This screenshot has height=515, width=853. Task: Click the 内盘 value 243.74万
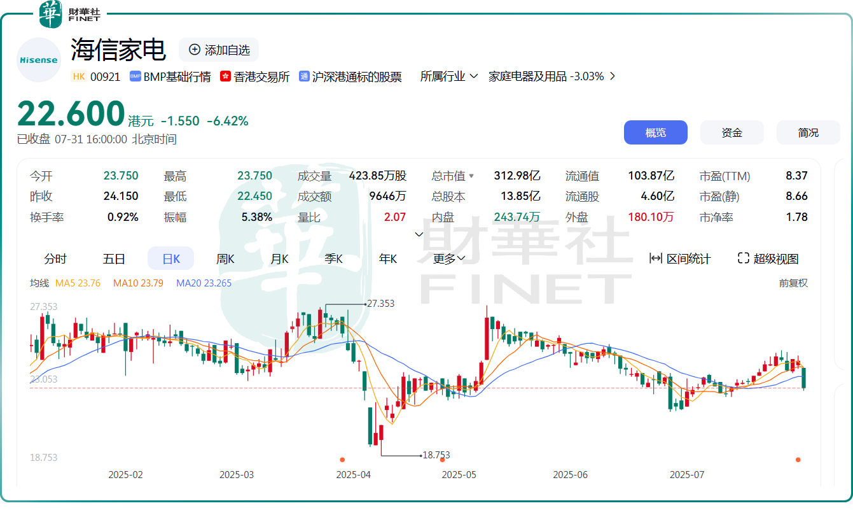coord(517,217)
